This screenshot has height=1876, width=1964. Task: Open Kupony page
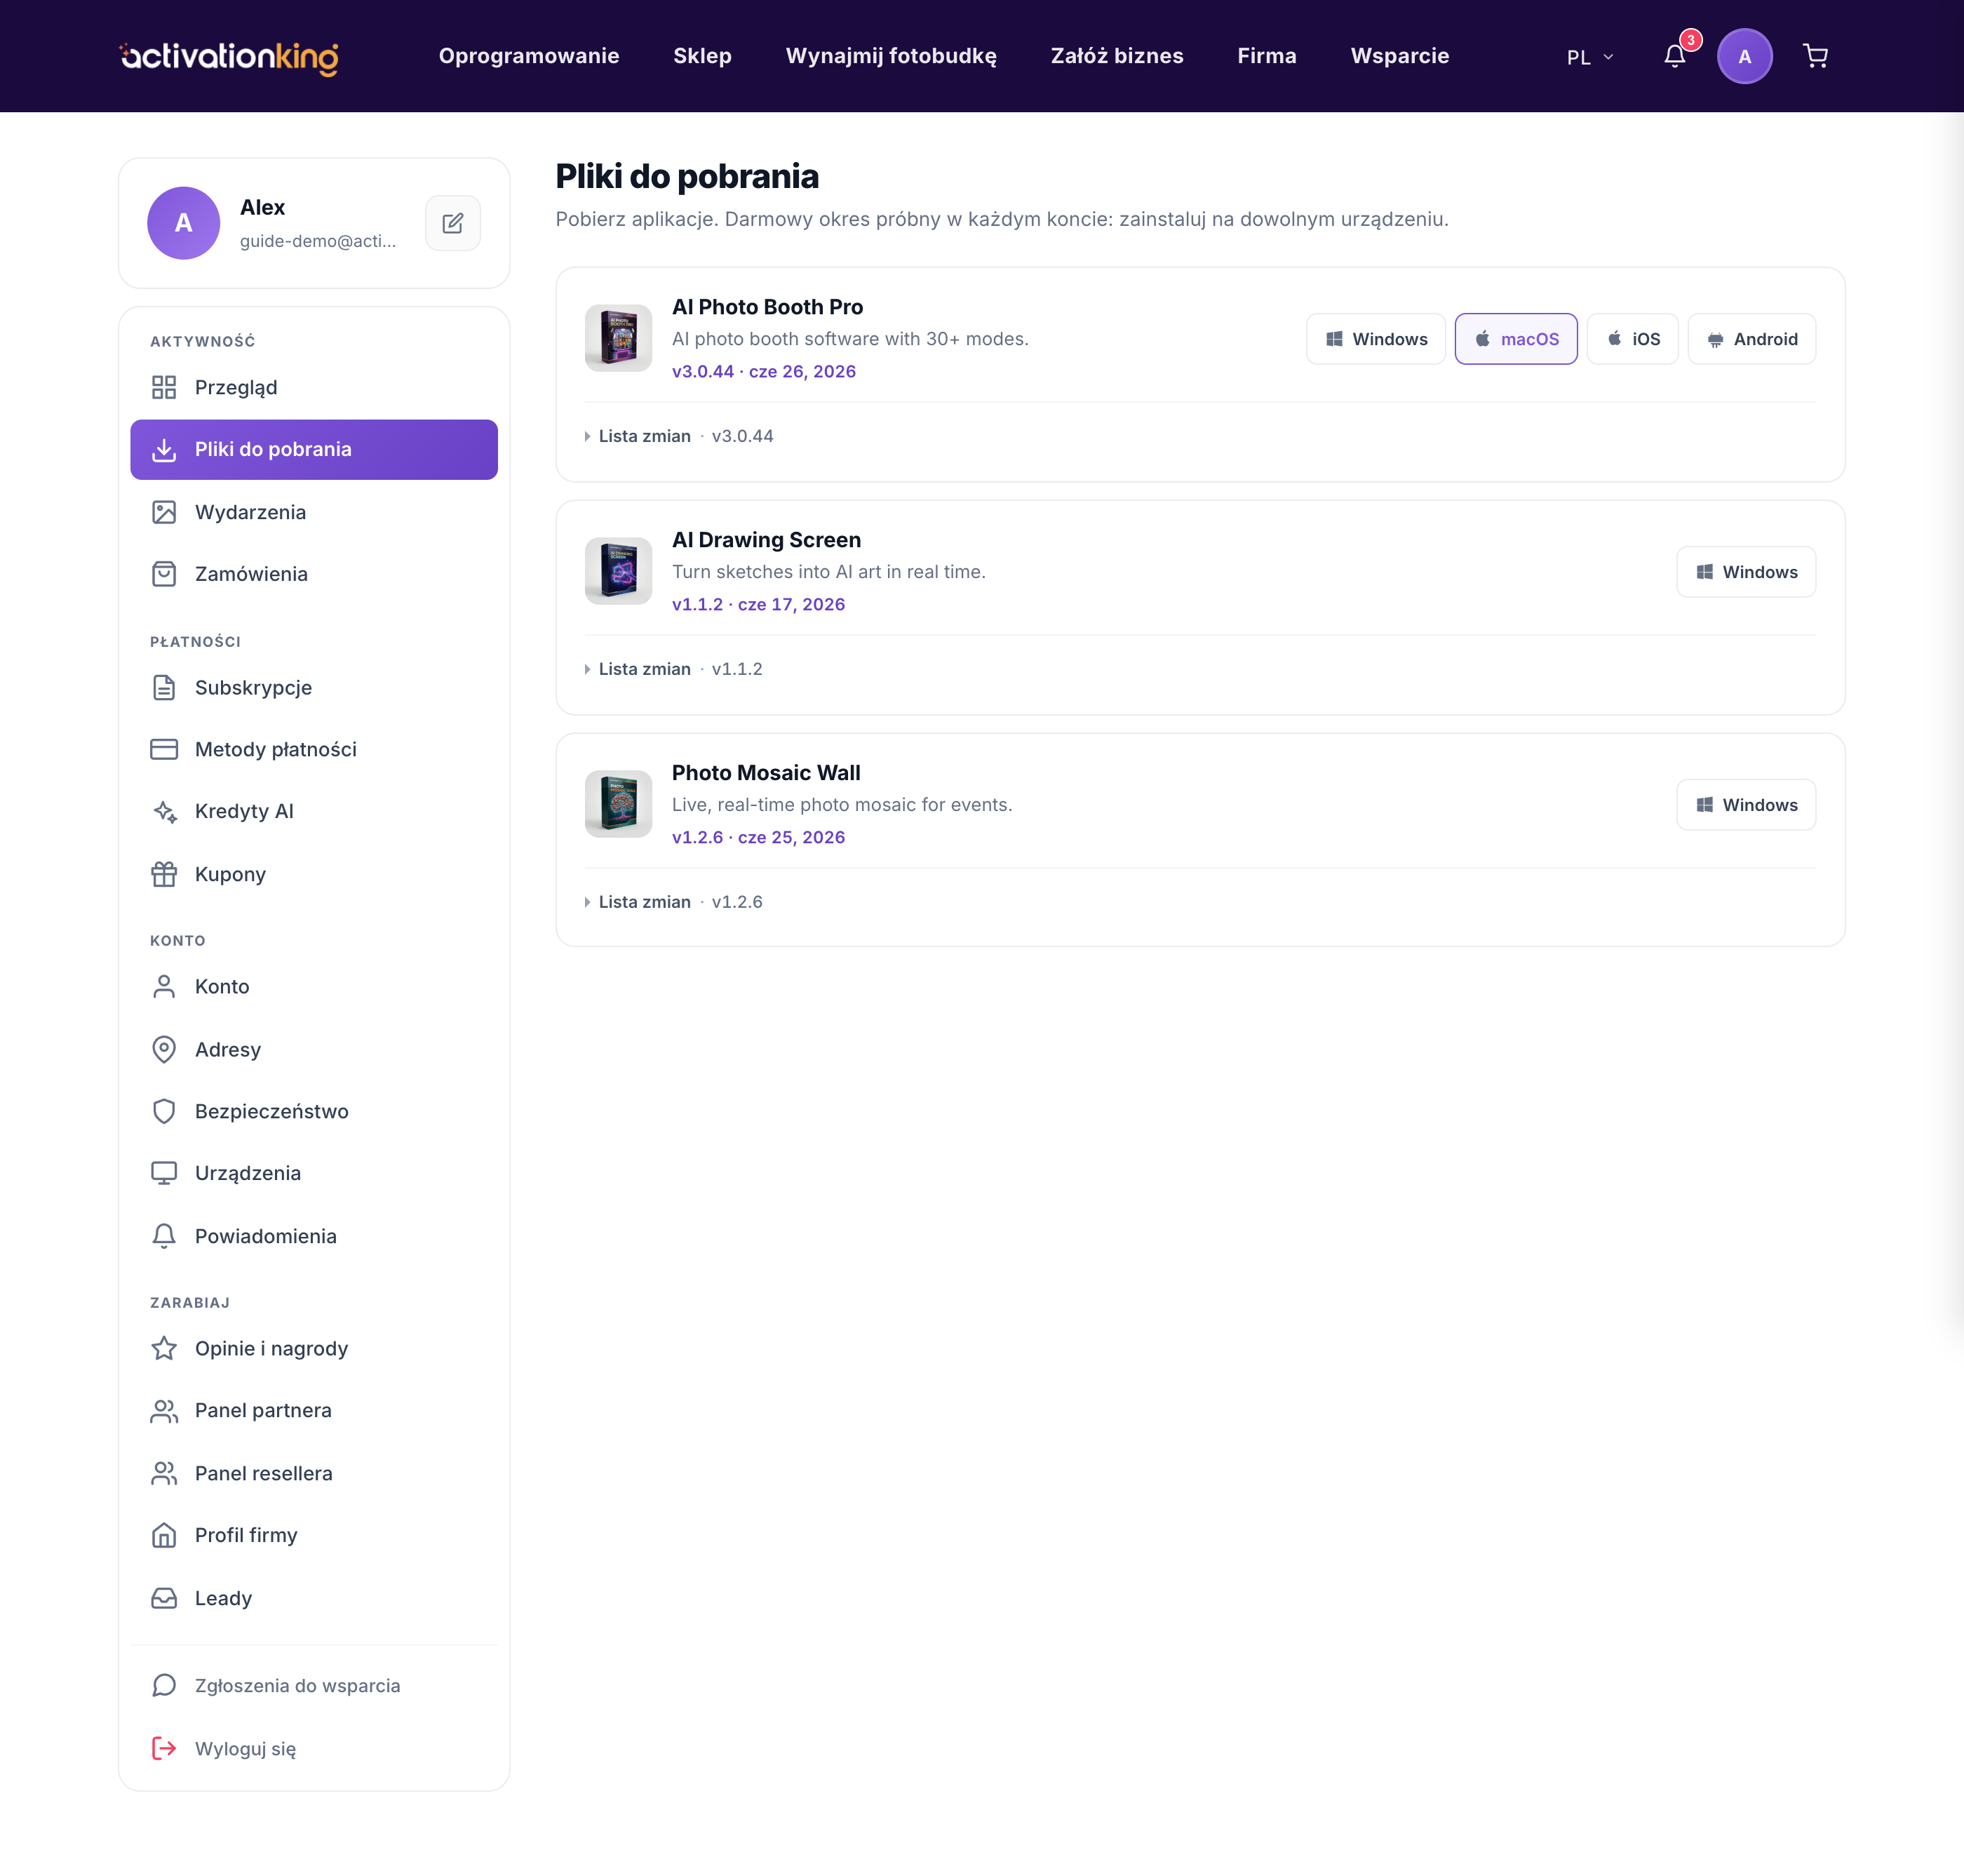314,874
